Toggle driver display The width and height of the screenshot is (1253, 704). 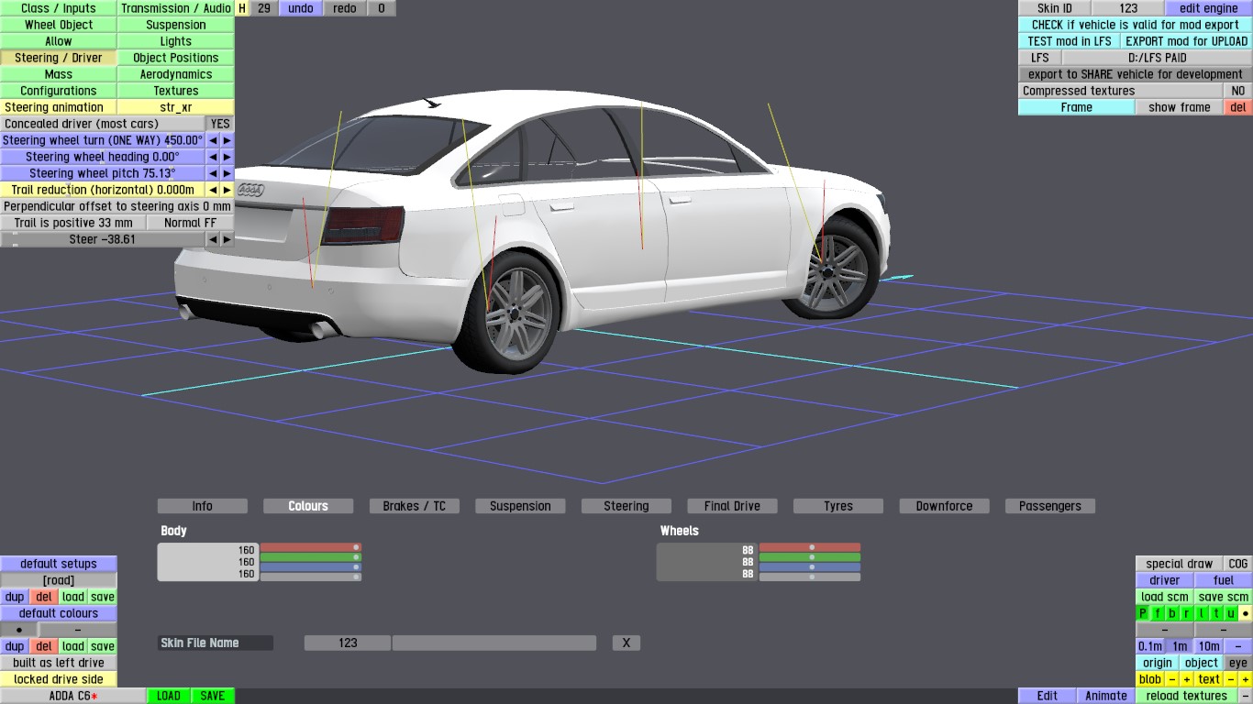1165,580
